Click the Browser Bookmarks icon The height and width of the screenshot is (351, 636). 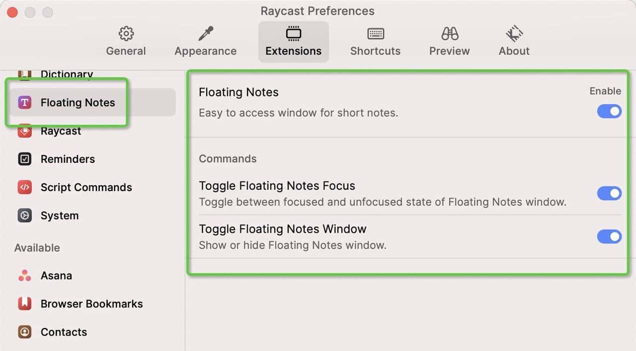(24, 303)
